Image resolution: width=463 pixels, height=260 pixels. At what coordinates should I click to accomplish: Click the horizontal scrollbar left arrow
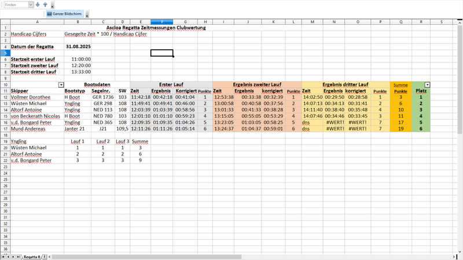(49, 257)
